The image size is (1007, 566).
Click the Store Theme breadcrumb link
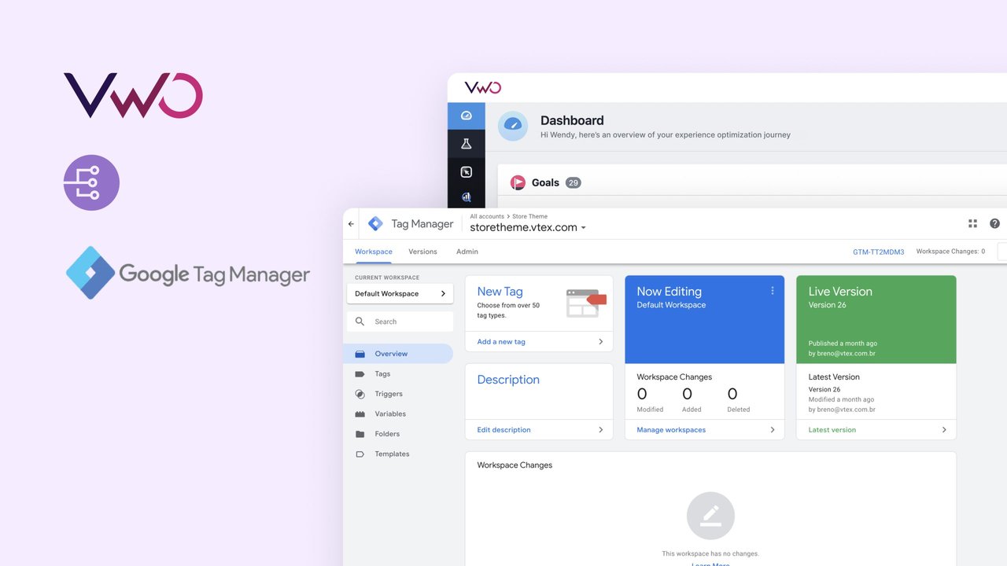point(530,216)
